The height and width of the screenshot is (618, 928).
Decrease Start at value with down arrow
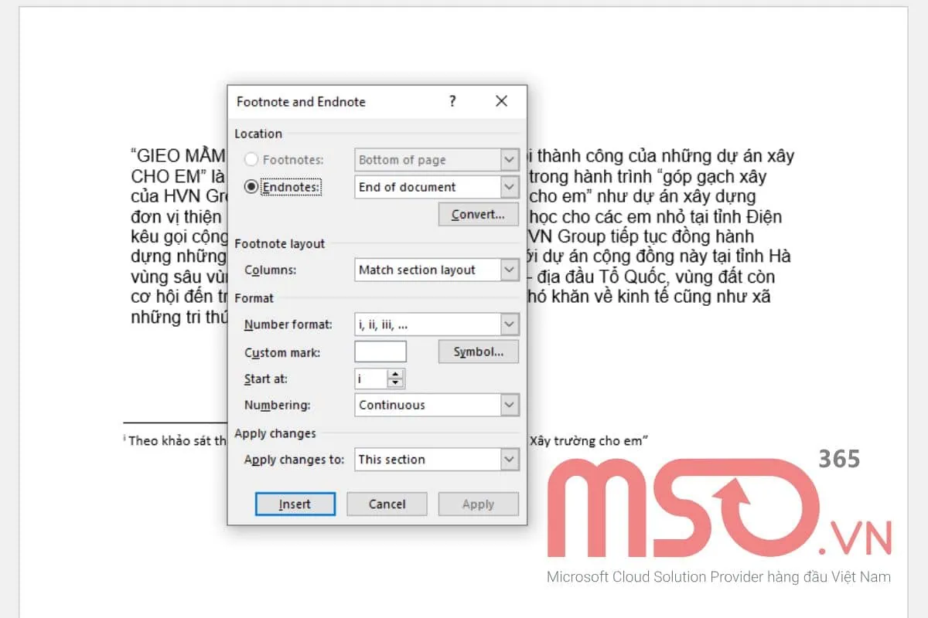[x=396, y=383]
